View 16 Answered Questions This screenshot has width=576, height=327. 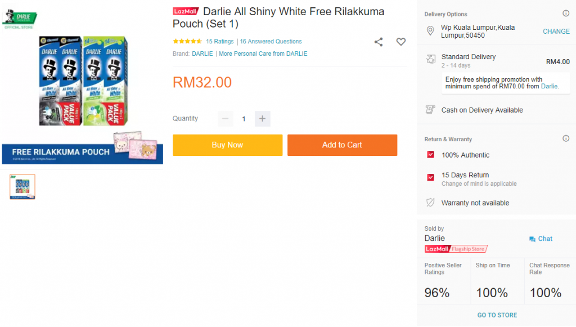[x=271, y=42]
